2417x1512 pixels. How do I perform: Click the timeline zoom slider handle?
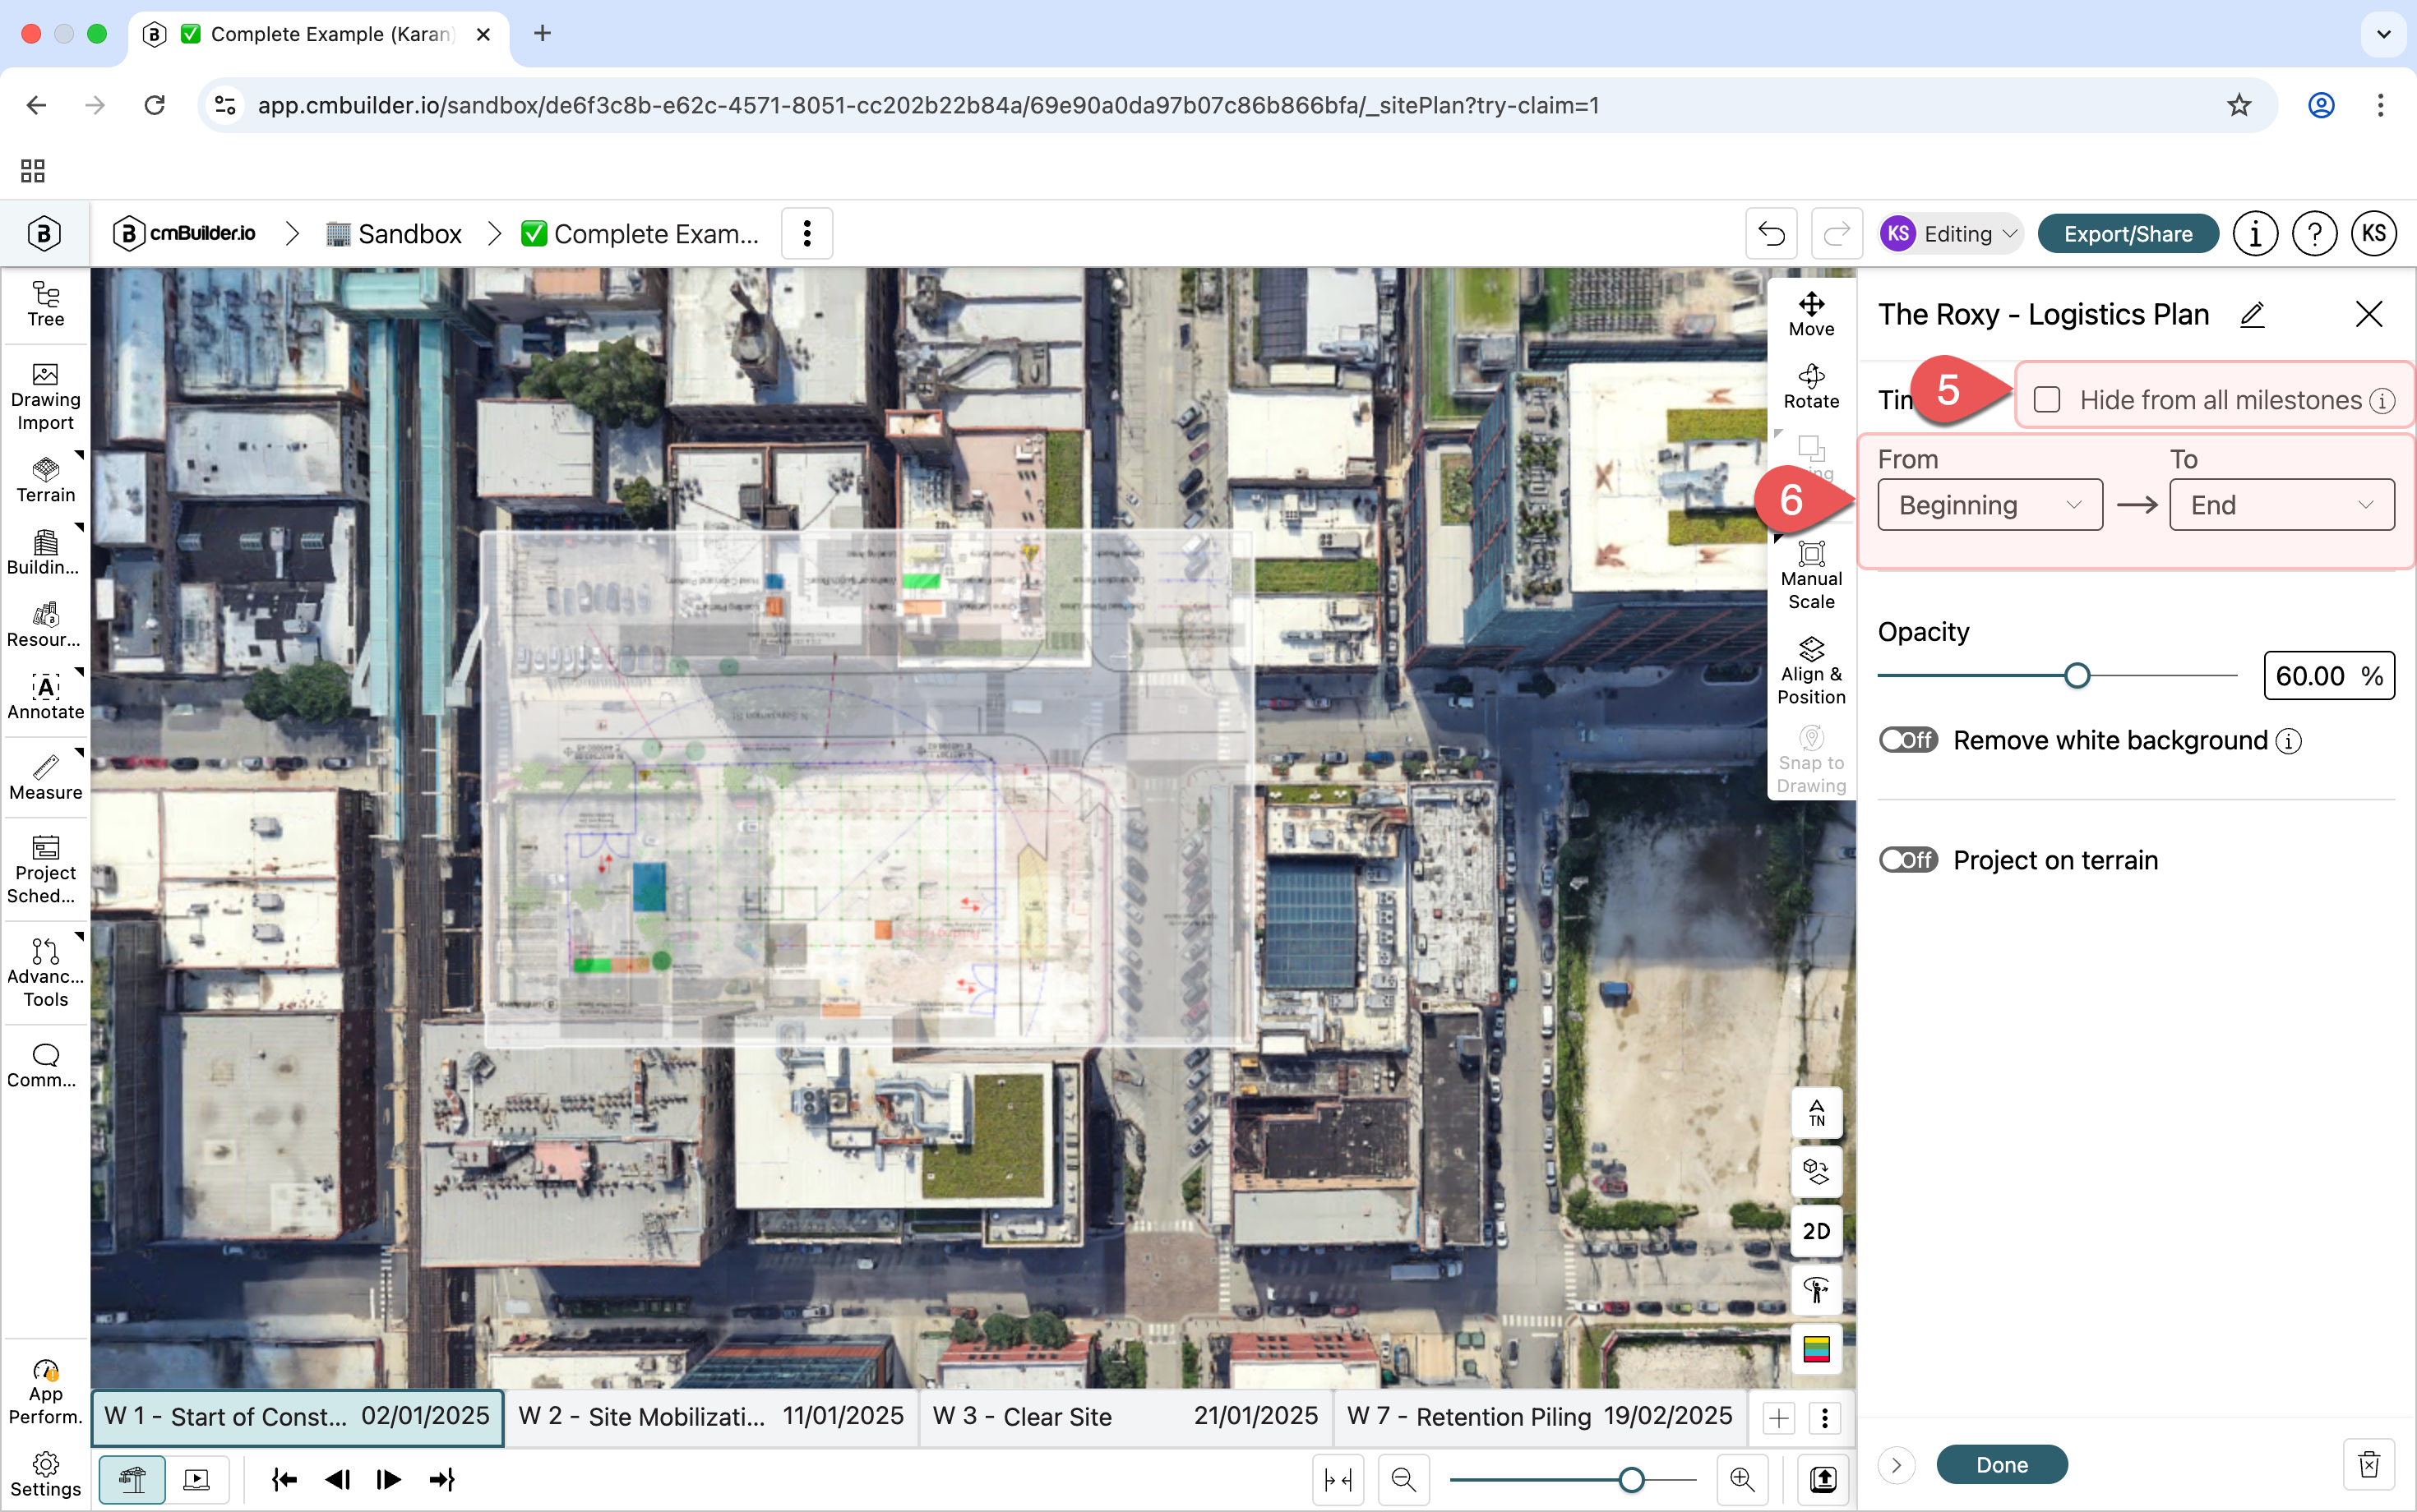(x=1632, y=1479)
